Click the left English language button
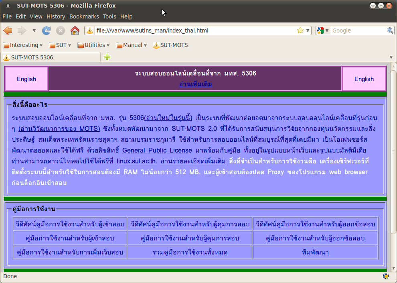This screenshot has width=397, height=283. click(26, 79)
